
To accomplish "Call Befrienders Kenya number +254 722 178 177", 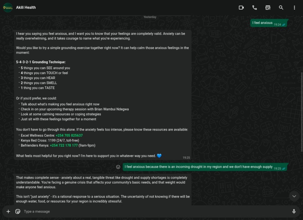I will [64, 146].
